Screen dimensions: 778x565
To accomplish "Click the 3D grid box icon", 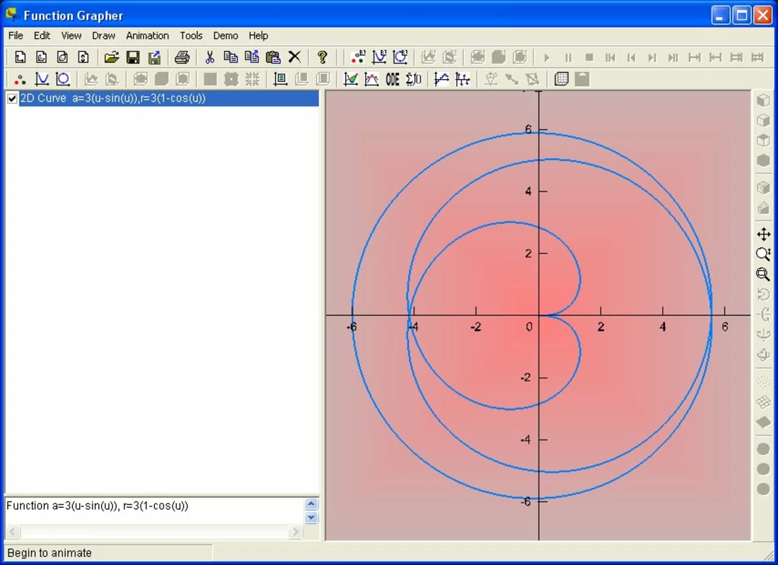I will [561, 79].
